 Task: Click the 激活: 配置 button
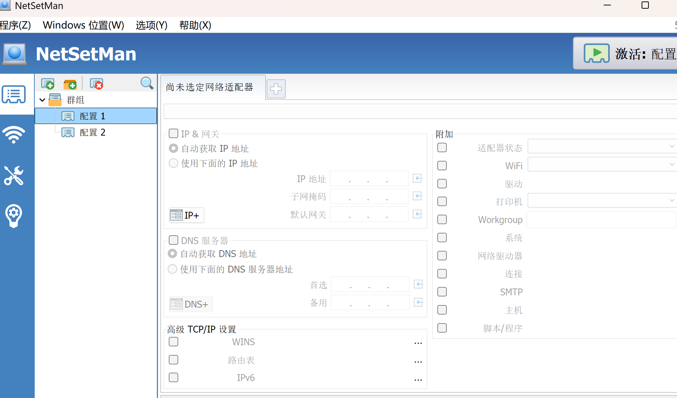point(625,54)
